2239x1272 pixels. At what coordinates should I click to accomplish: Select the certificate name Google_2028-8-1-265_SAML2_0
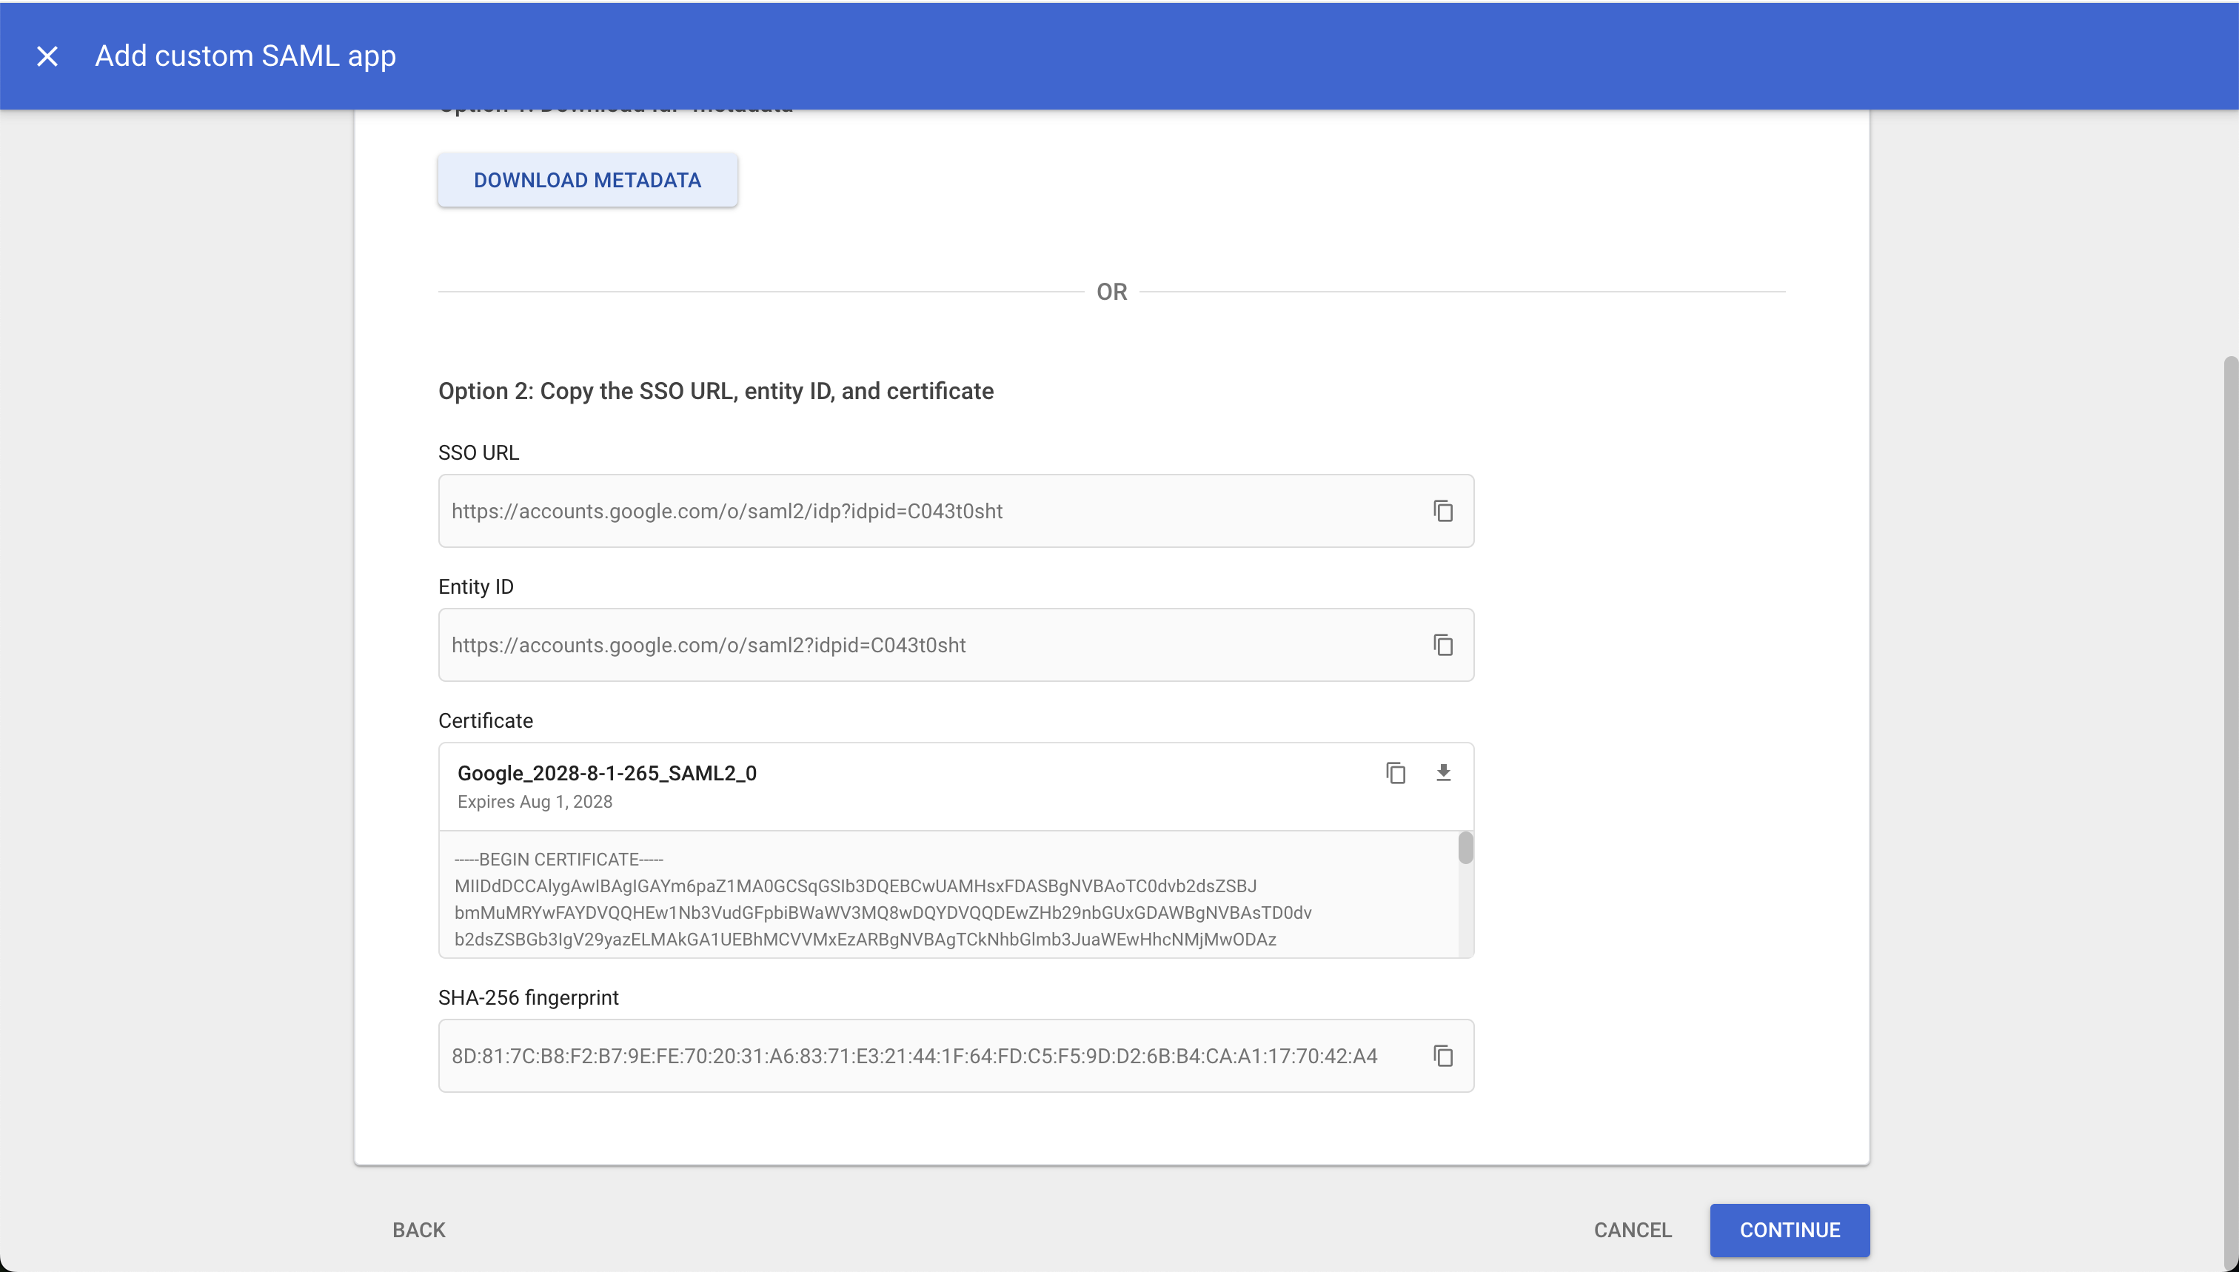pos(606,773)
